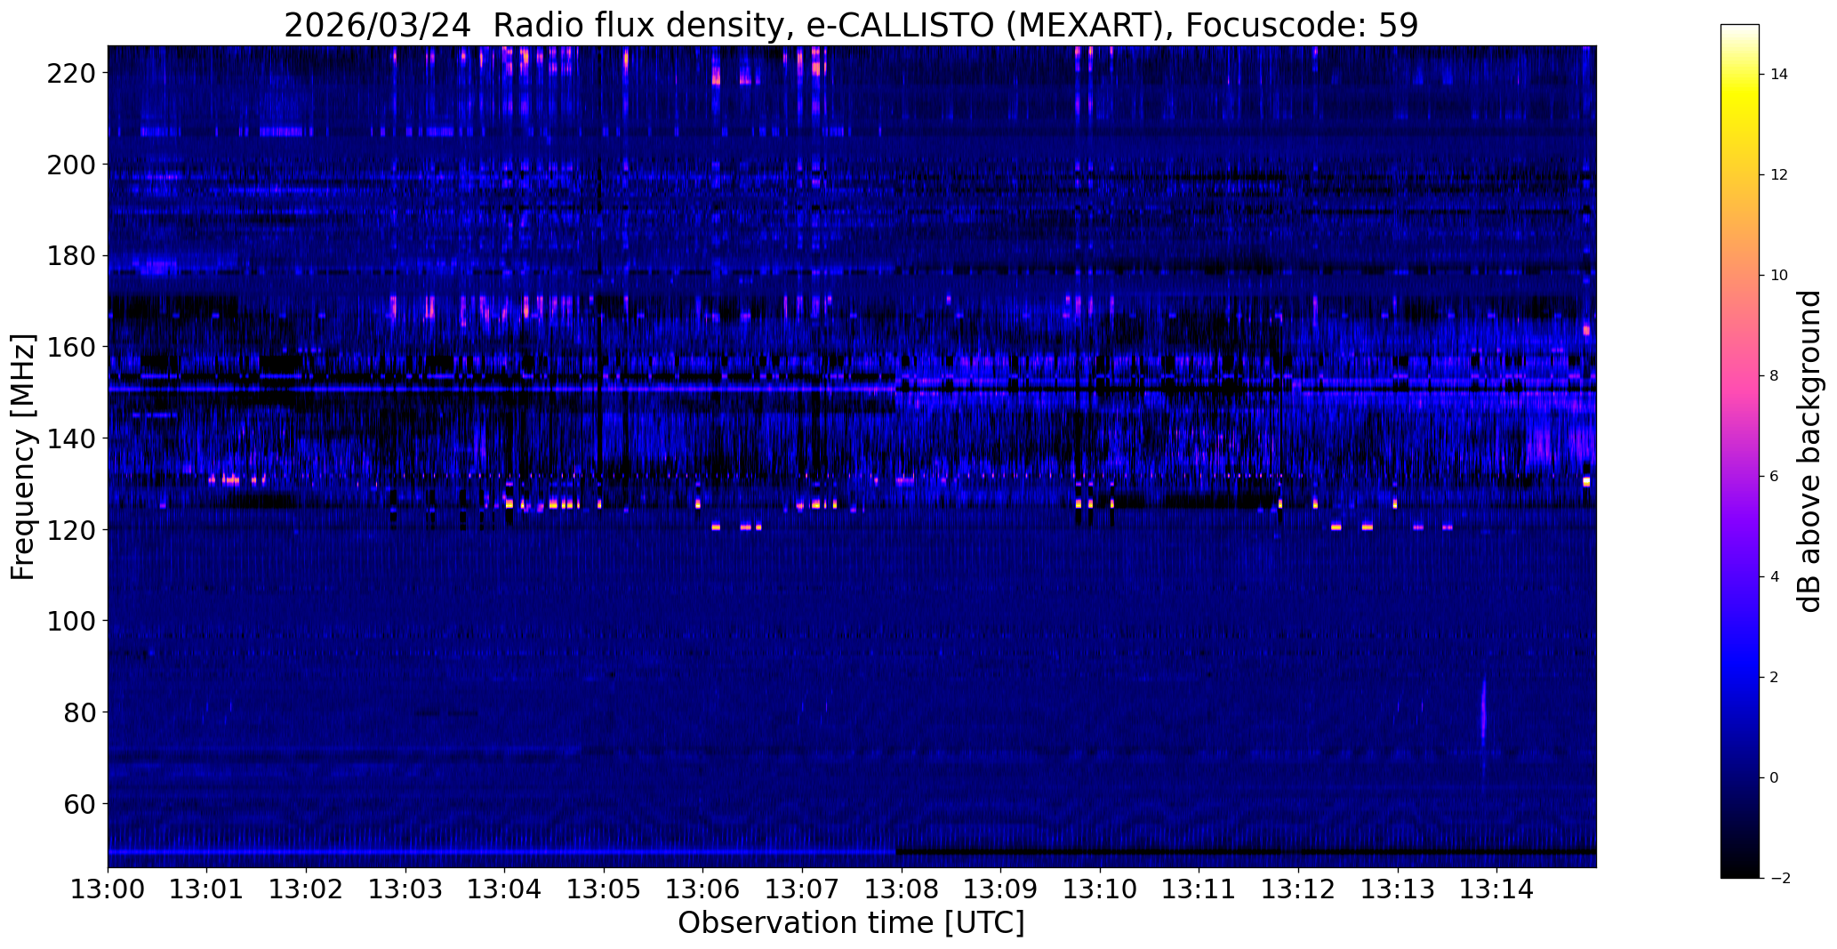Click the 13:14 time tick label

[1496, 889]
